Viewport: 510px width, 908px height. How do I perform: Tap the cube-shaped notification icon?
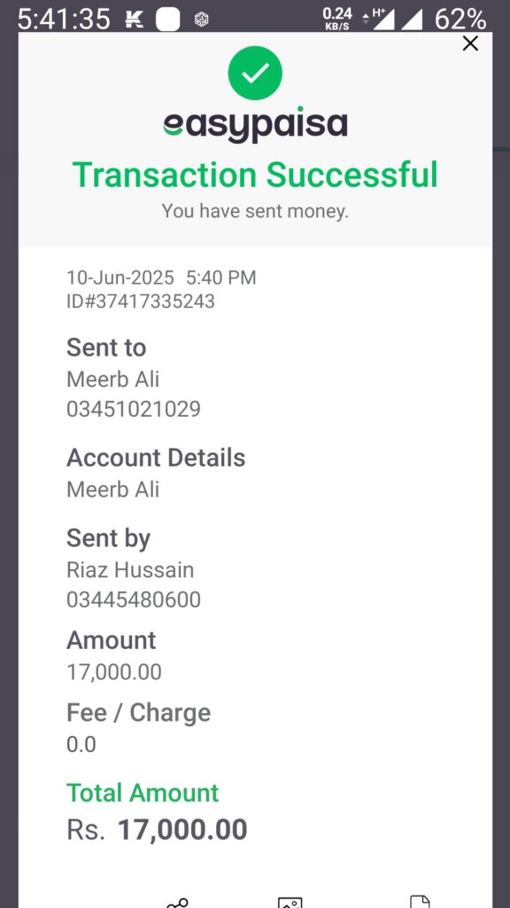click(x=201, y=20)
